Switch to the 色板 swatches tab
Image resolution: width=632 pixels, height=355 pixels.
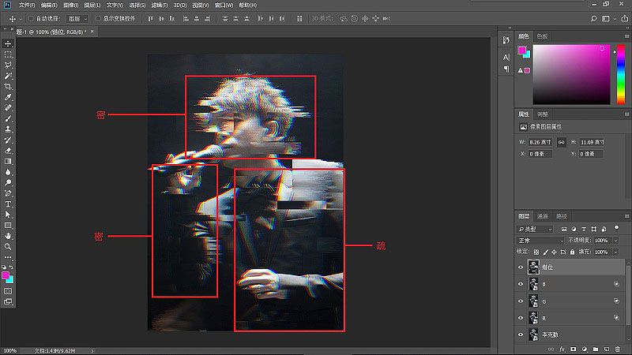pyautogui.click(x=542, y=36)
